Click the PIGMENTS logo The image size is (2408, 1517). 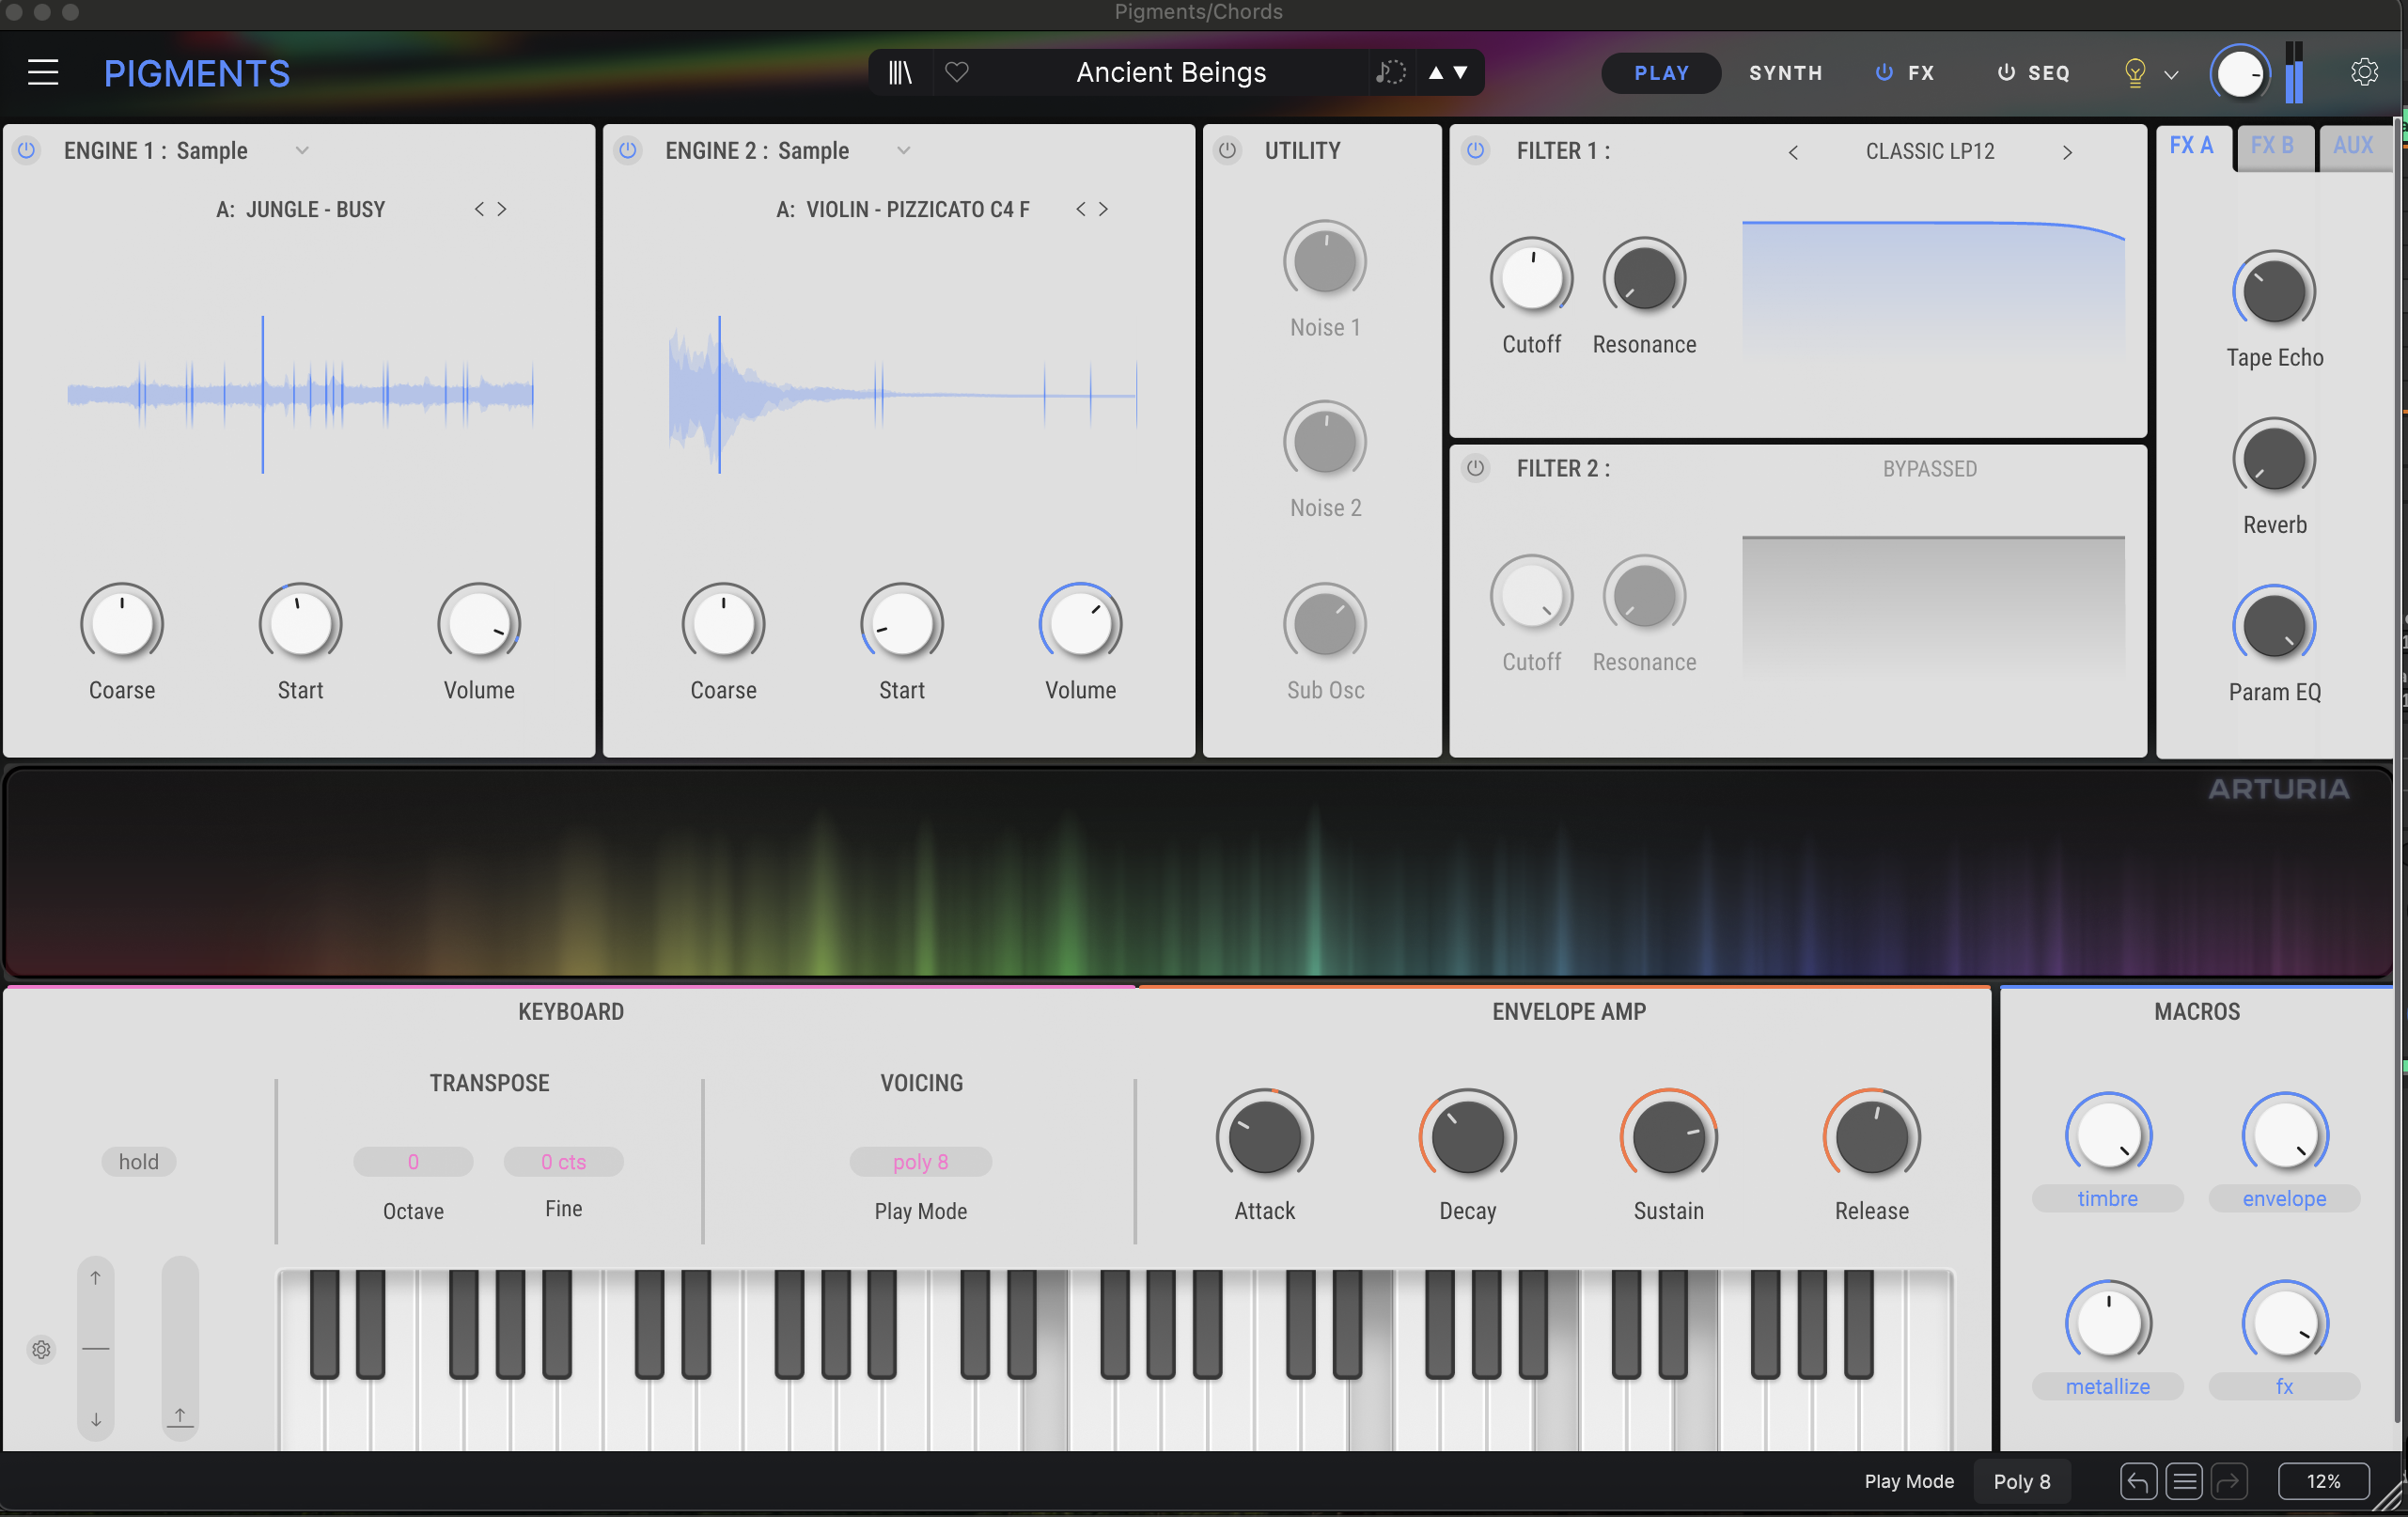197,73
